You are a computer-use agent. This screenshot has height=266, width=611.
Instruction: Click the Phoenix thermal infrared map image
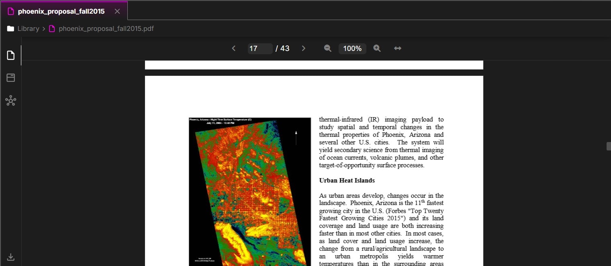tap(250, 192)
